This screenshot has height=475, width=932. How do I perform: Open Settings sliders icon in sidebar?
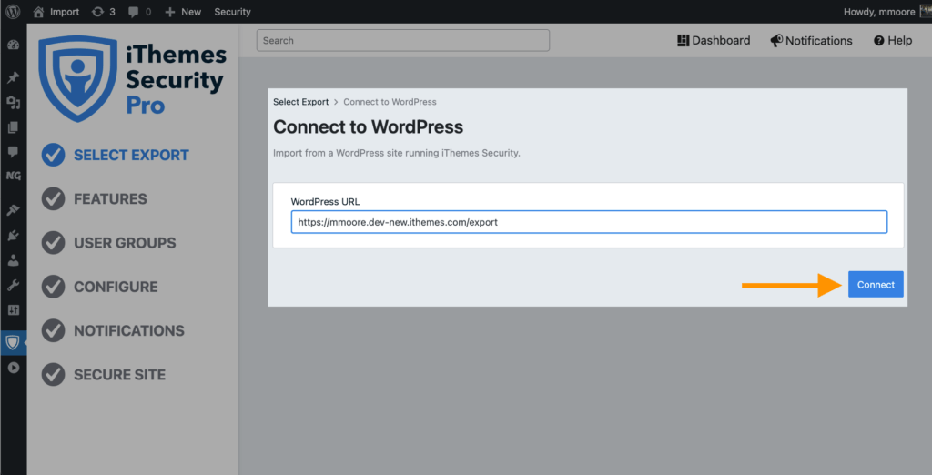[x=13, y=310]
